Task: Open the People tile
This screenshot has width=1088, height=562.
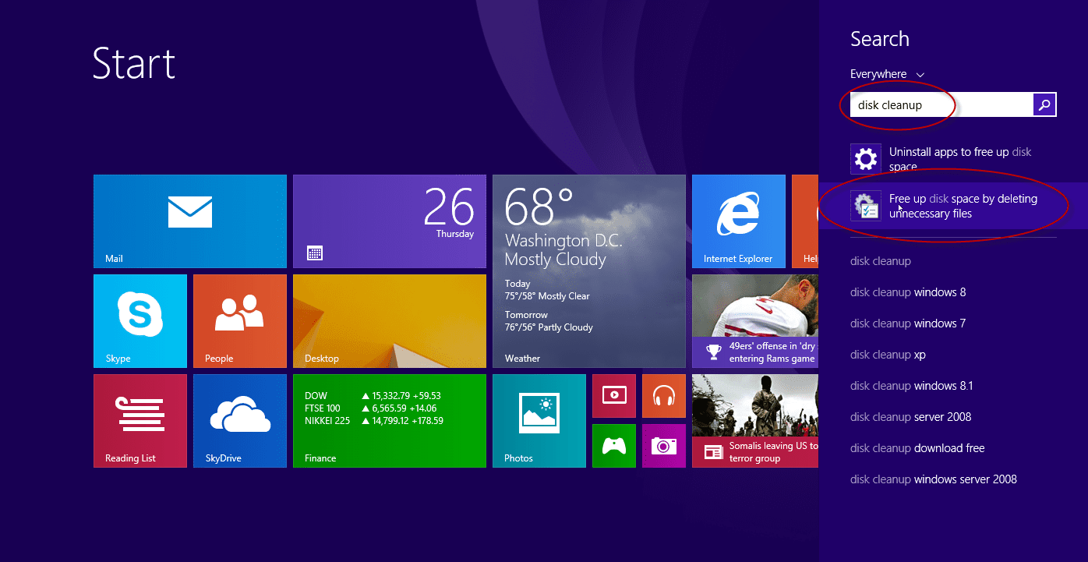Action: tap(240, 321)
